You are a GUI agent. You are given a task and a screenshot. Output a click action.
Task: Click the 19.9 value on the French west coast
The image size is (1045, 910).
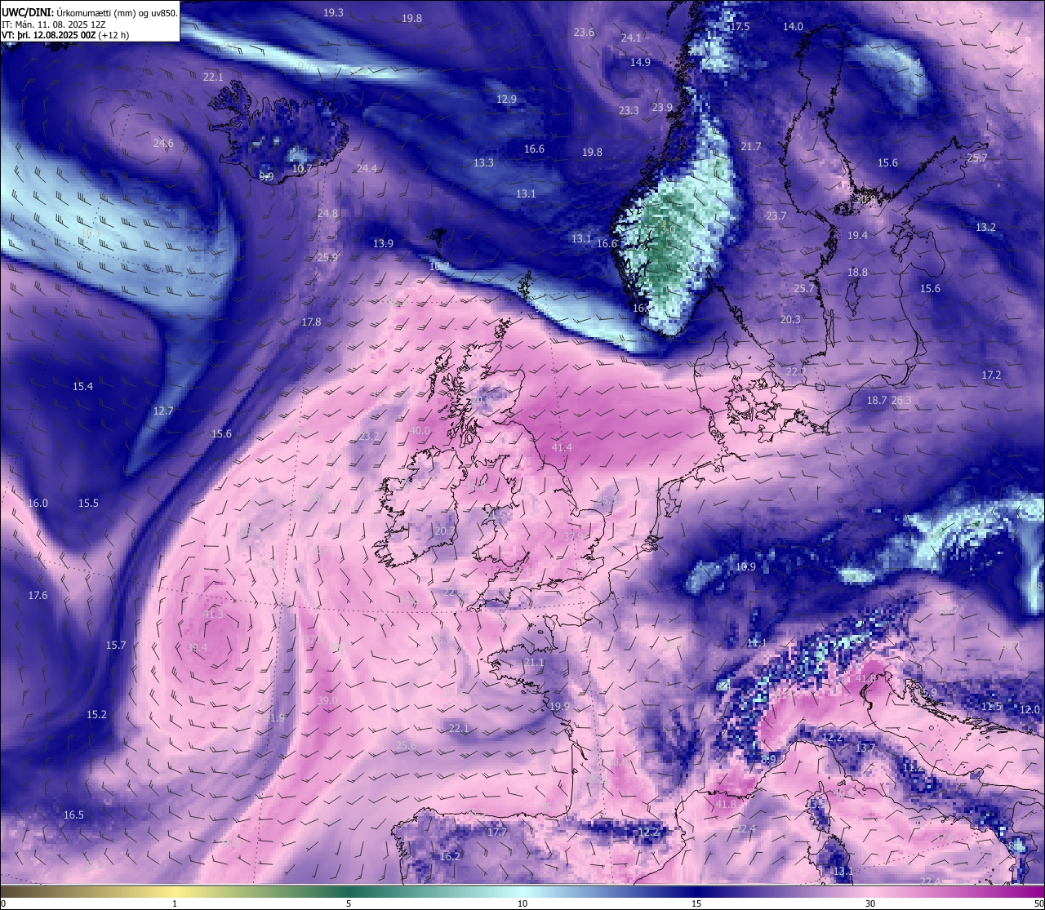tap(559, 706)
